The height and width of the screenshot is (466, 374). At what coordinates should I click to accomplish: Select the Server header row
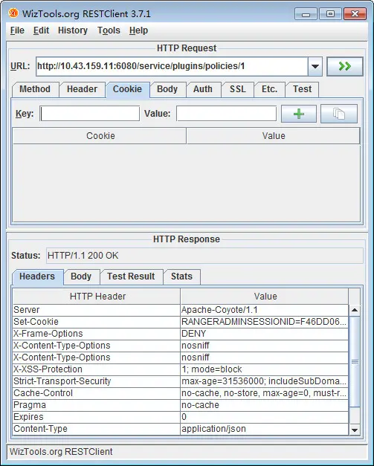(181, 310)
